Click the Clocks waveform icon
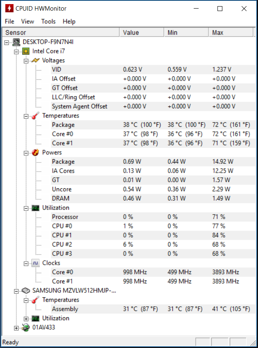 click(x=36, y=263)
